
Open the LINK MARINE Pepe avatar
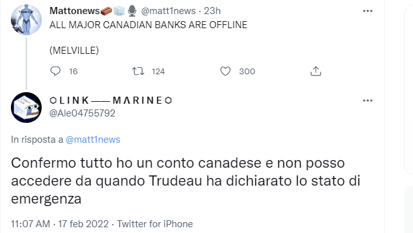[x=26, y=108]
